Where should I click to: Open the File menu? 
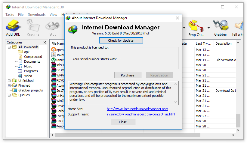coord(21,15)
